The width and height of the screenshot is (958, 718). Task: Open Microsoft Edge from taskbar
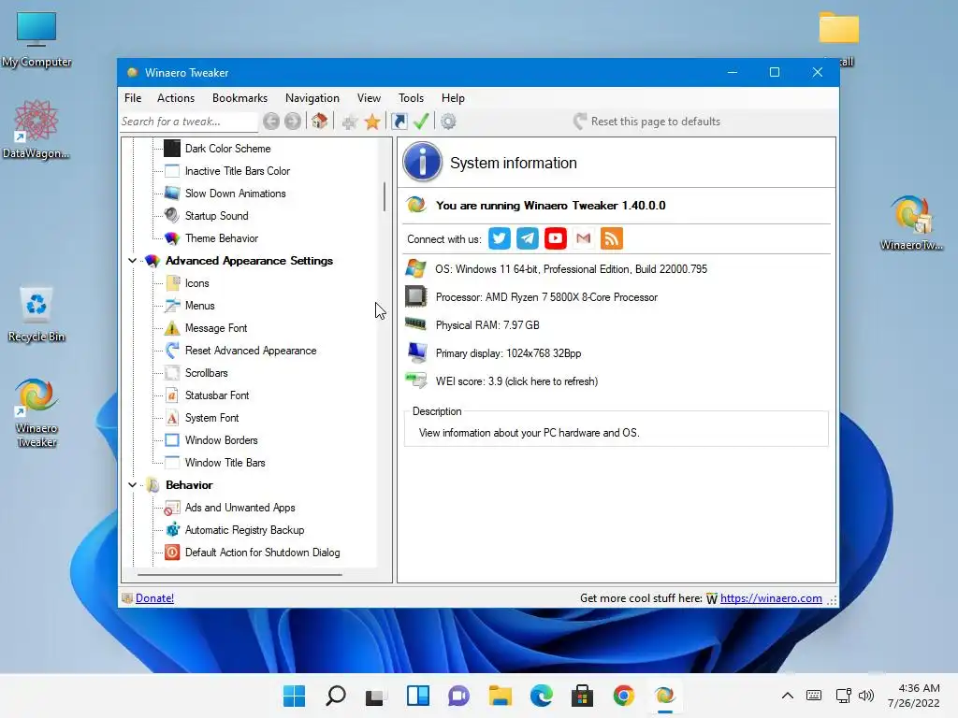(542, 696)
